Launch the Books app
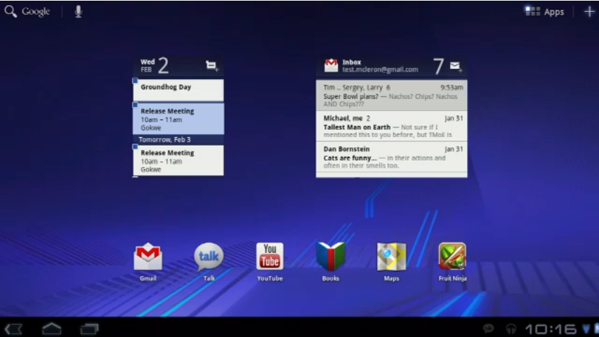599x337 pixels. coord(331,257)
